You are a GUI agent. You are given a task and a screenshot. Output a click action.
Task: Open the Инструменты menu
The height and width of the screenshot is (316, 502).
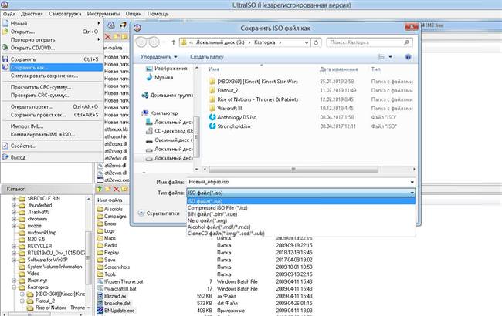pos(103,14)
